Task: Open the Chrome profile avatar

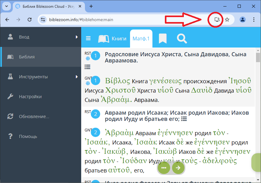Action: coord(243,20)
